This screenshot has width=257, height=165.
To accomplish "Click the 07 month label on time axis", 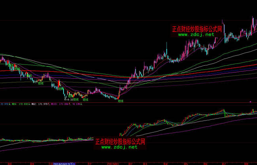I will click(223, 163).
